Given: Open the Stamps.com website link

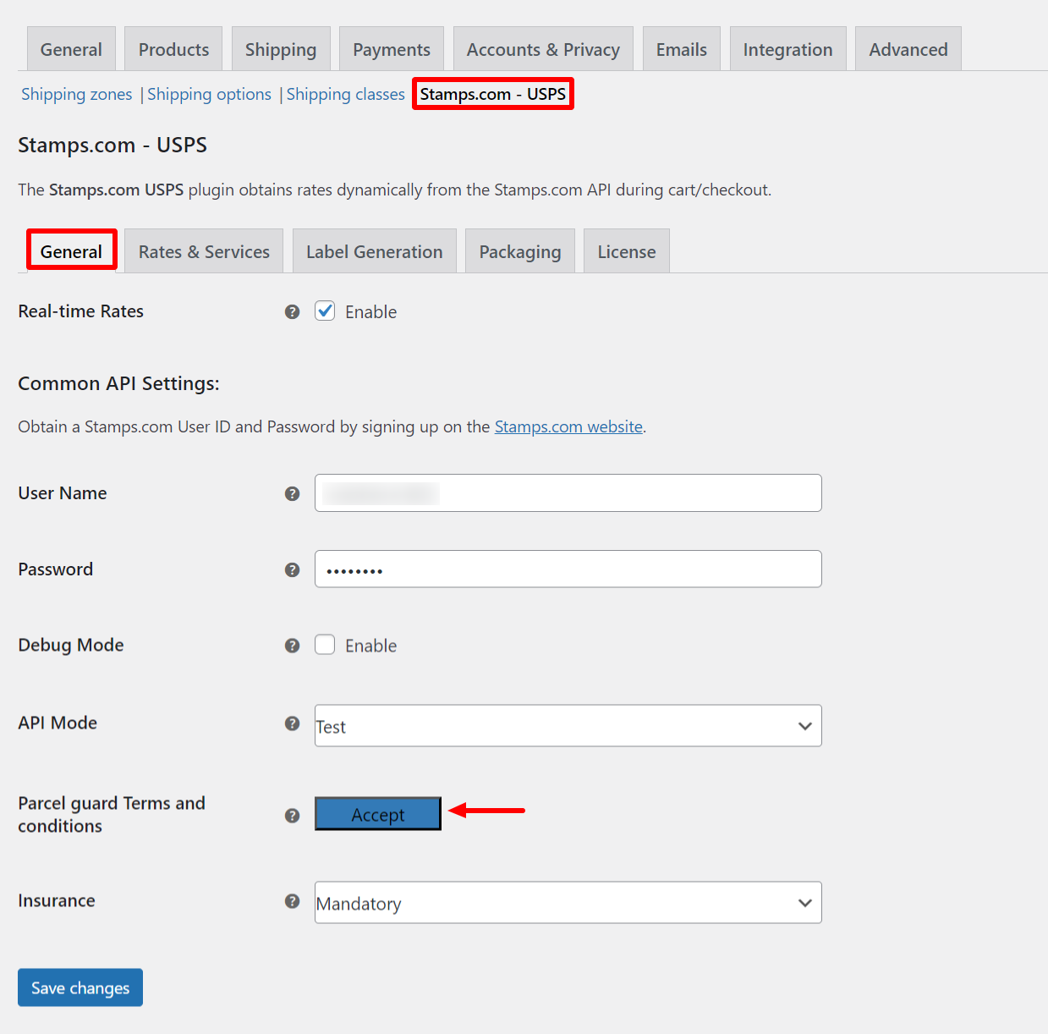Looking at the screenshot, I should click(568, 426).
